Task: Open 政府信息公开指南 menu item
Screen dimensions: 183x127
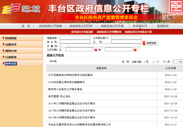Action: (51, 26)
